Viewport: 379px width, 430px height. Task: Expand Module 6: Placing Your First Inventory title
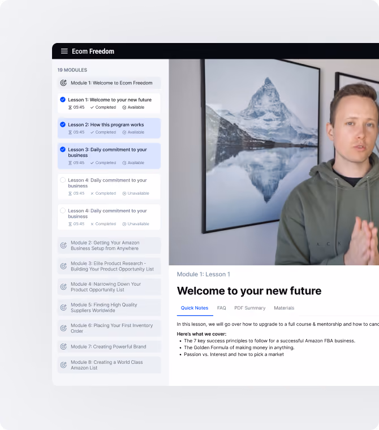111,328
